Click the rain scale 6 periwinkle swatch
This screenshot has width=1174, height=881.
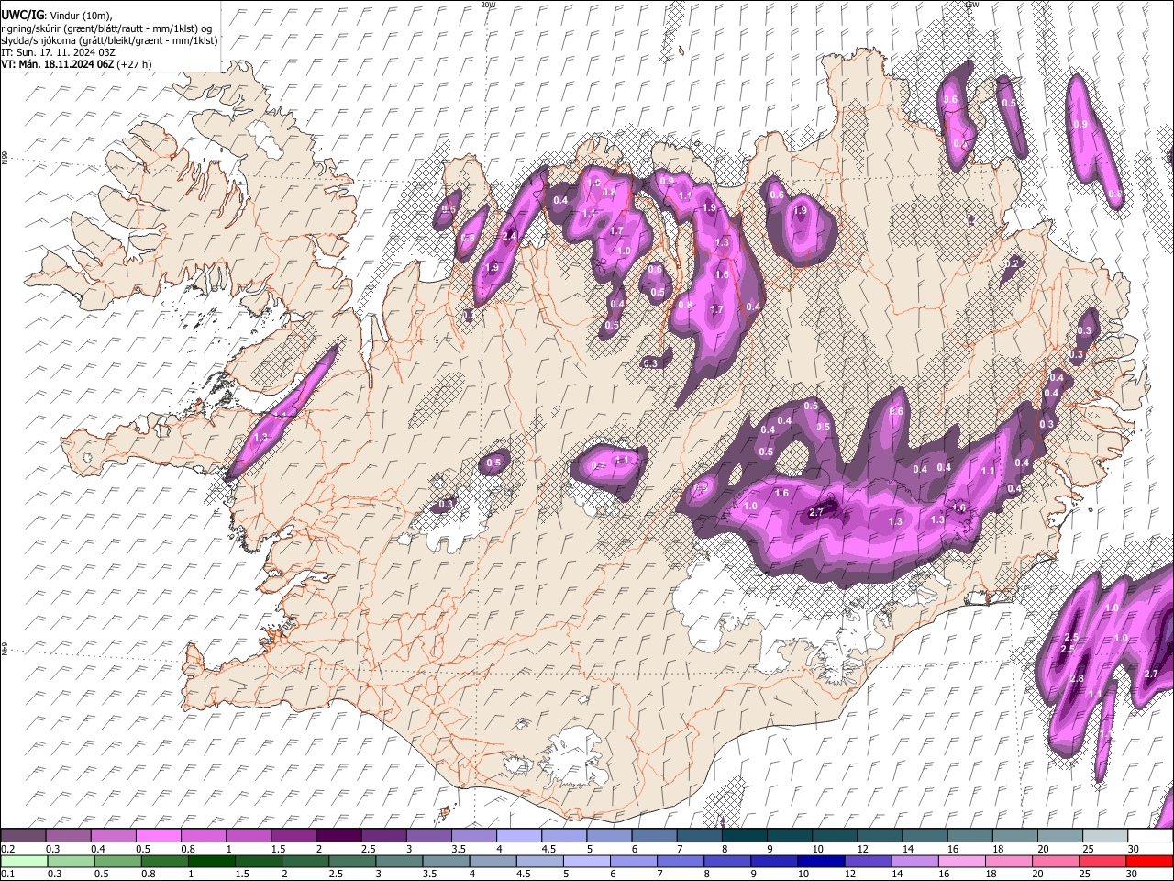(x=634, y=861)
